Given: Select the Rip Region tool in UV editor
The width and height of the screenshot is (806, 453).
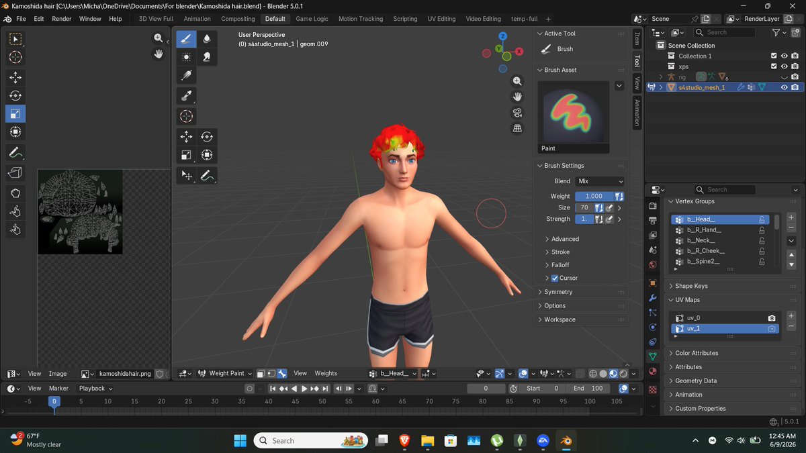Looking at the screenshot, I should 15,173.
